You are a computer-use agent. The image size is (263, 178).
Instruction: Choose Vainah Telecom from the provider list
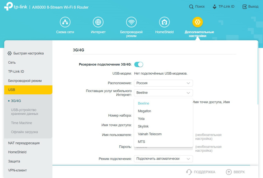coord(163,134)
